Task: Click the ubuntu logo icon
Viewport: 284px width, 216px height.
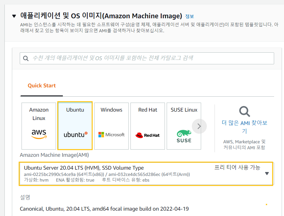Action: pos(75,135)
